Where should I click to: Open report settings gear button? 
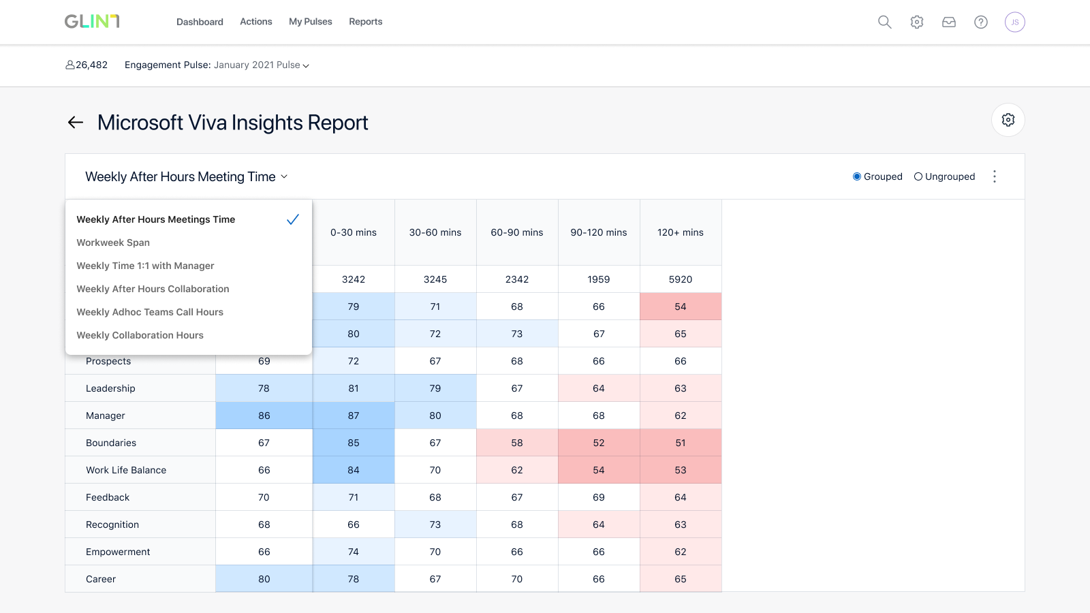pyautogui.click(x=1008, y=120)
